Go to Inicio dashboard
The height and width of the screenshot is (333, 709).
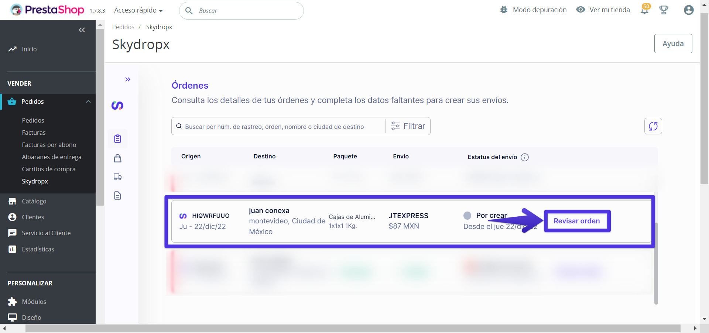29,49
